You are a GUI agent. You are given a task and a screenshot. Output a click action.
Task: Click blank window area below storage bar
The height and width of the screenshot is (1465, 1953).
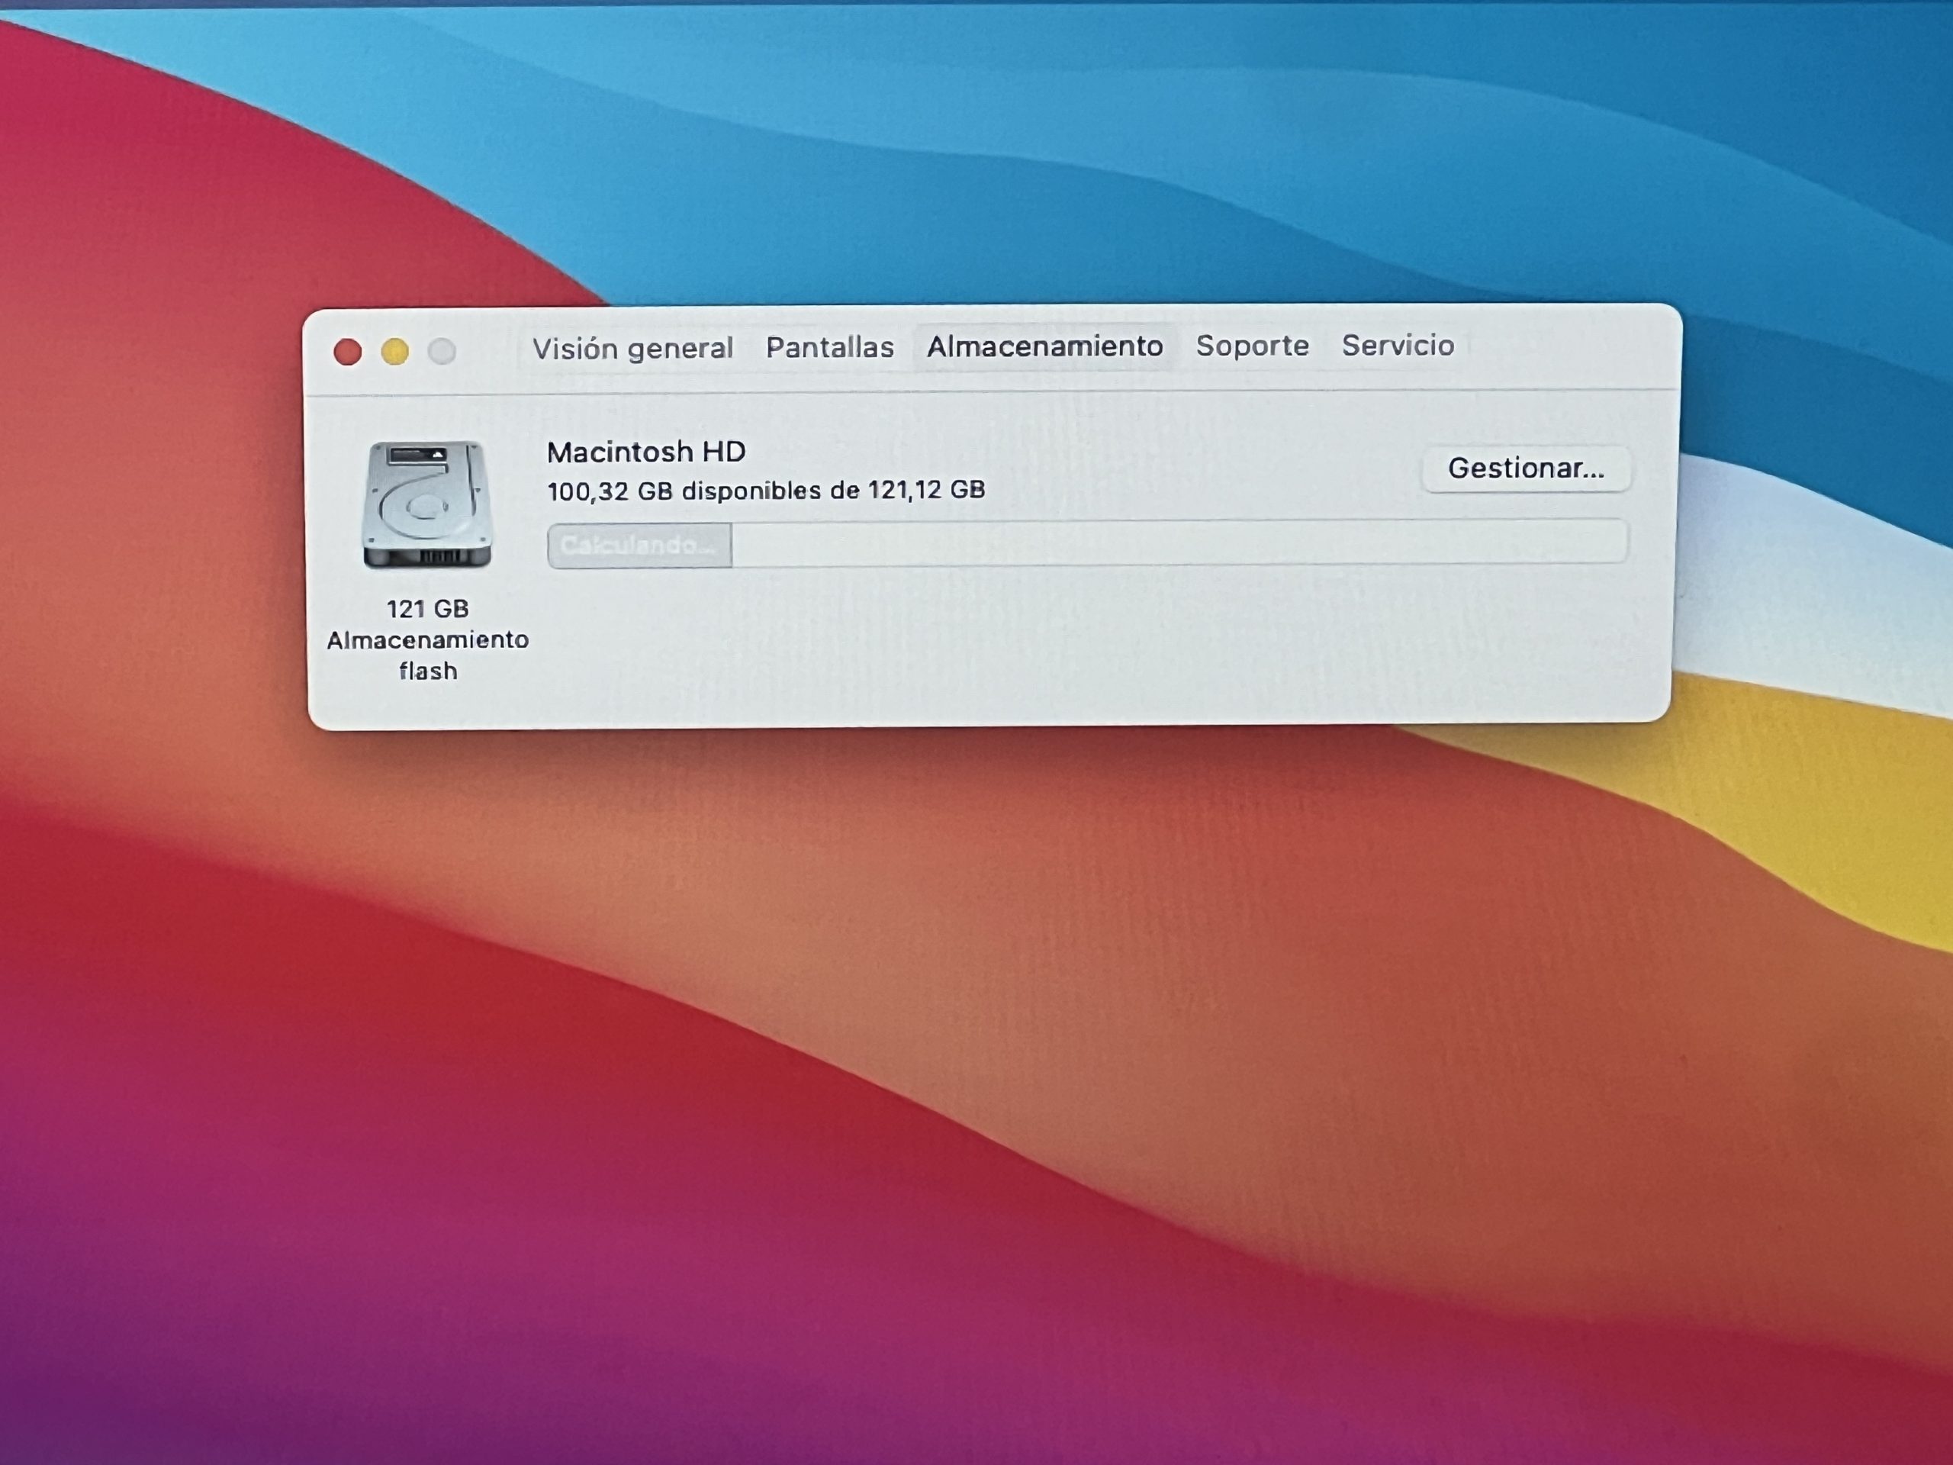(1060, 645)
